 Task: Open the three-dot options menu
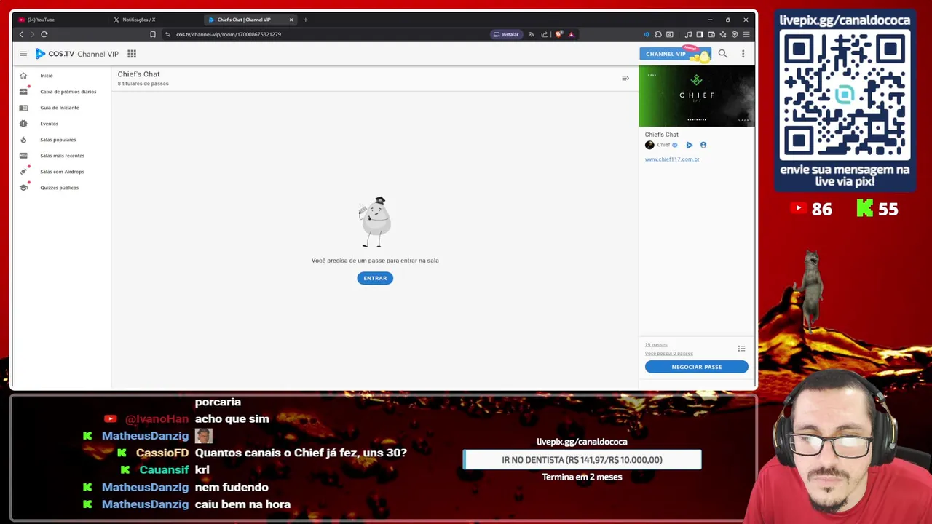coord(743,54)
